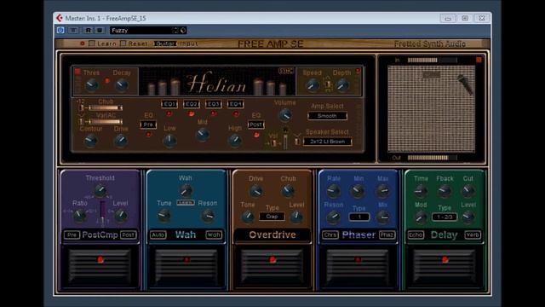Click the Read automation R button
Screen dimensions: 545x307
[89, 31]
